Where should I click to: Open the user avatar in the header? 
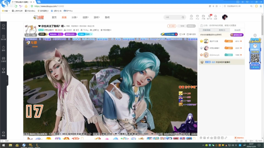[225, 17]
